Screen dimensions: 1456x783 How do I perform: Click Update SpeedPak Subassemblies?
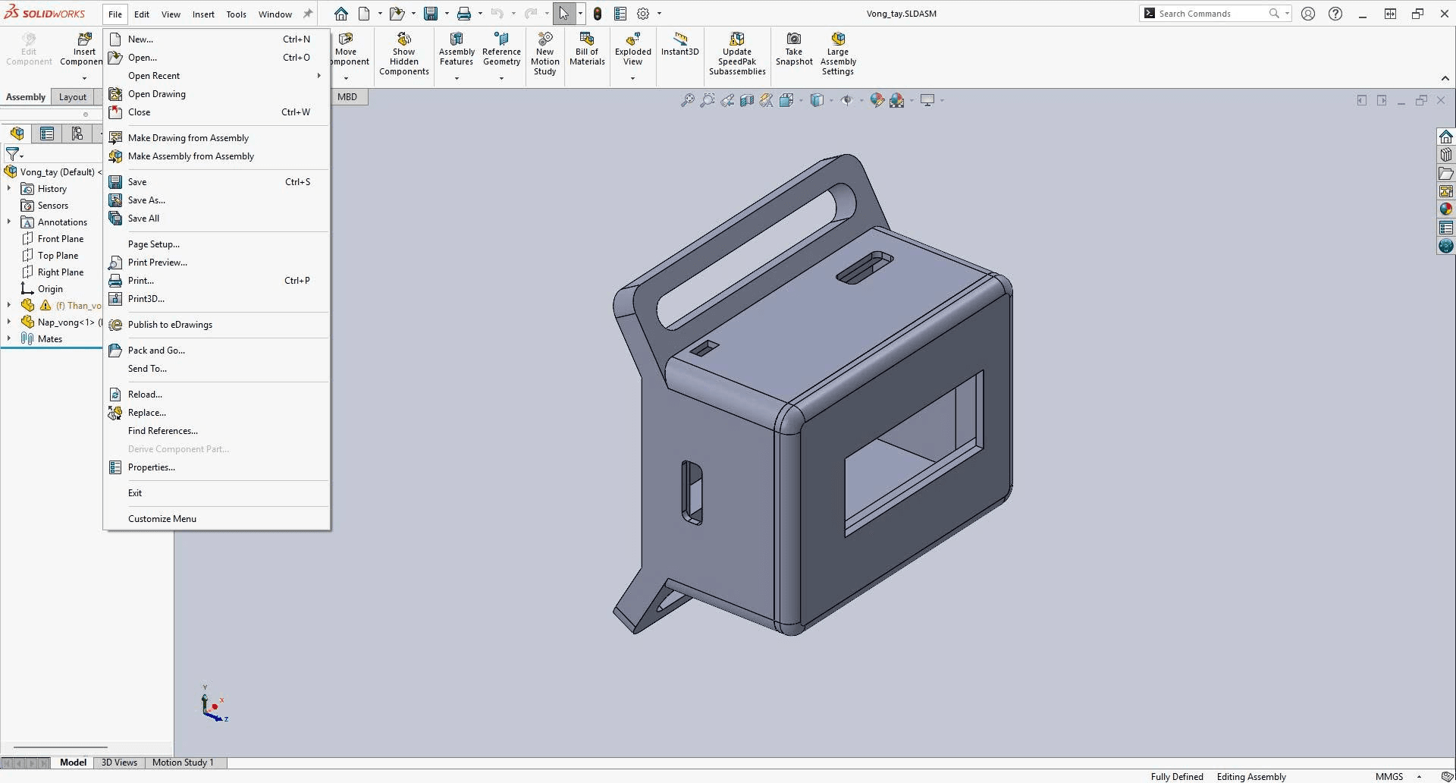737,54
